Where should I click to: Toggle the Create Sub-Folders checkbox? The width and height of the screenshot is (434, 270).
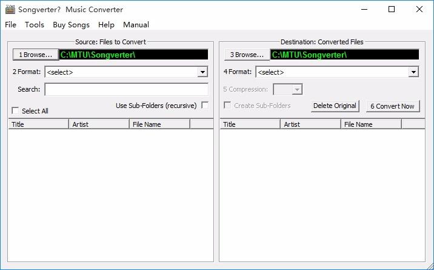[x=227, y=105]
